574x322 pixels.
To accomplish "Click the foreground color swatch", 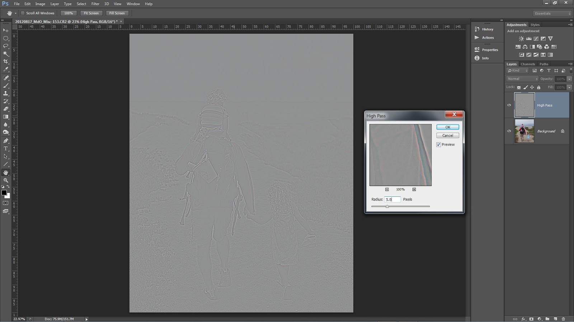I will [4, 192].
